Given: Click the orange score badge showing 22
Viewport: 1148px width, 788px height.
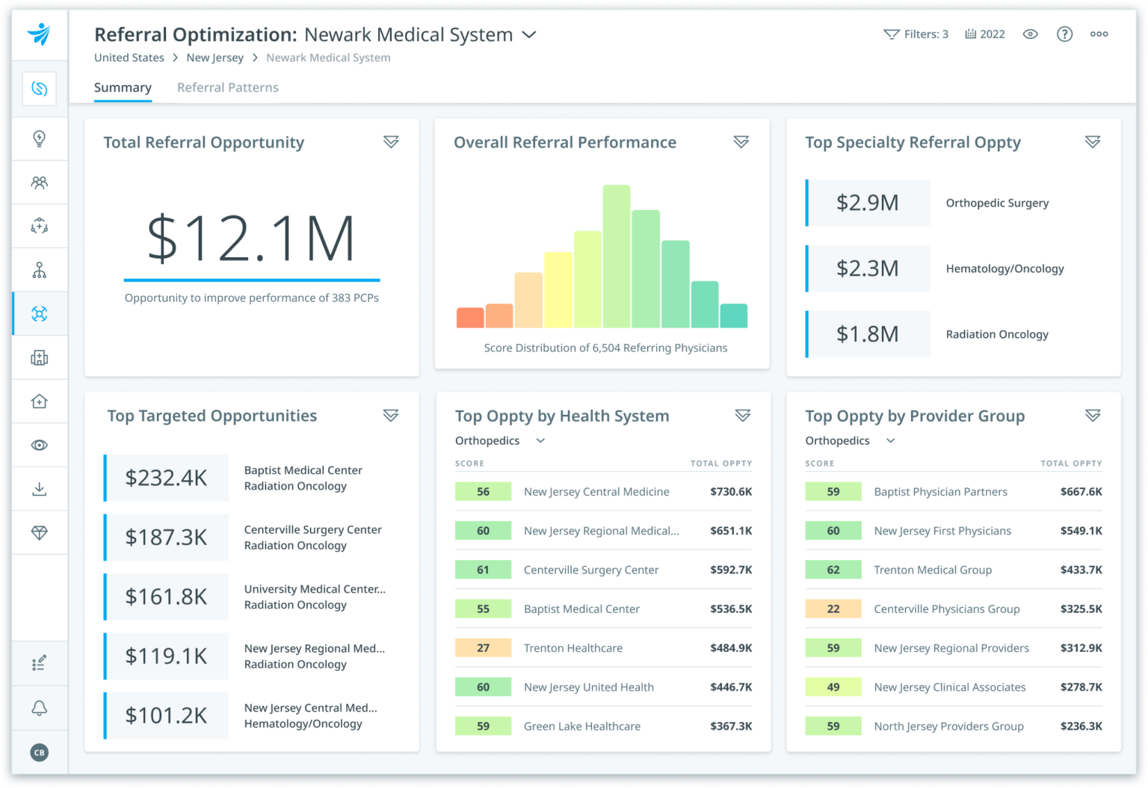Looking at the screenshot, I should coord(833,609).
